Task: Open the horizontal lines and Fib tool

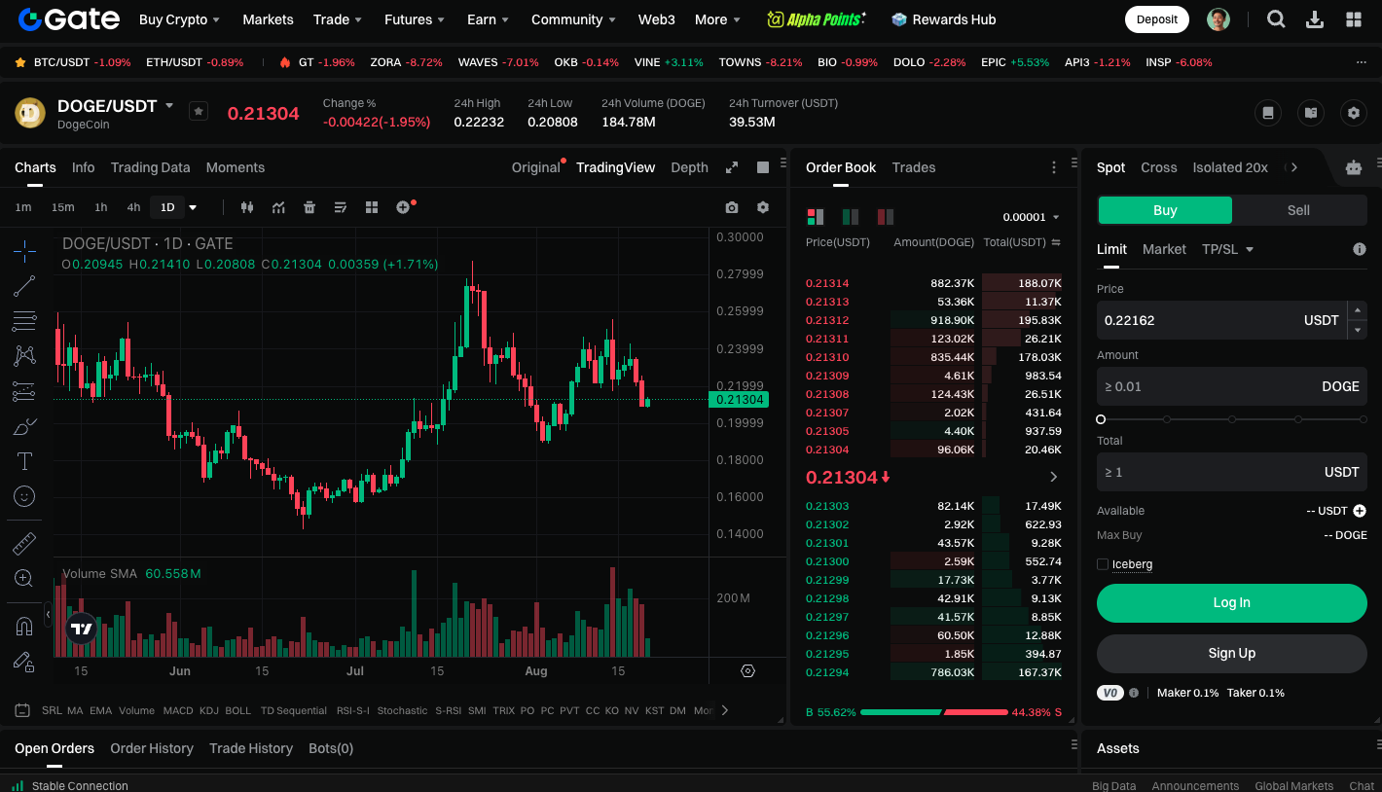Action: 24,321
